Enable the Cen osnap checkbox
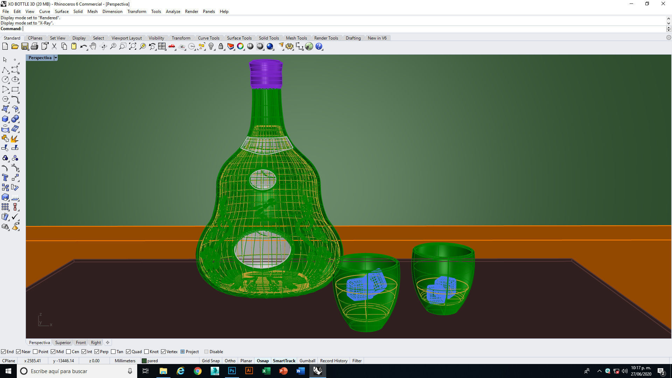Viewport: 672px width, 378px height. [x=69, y=352]
